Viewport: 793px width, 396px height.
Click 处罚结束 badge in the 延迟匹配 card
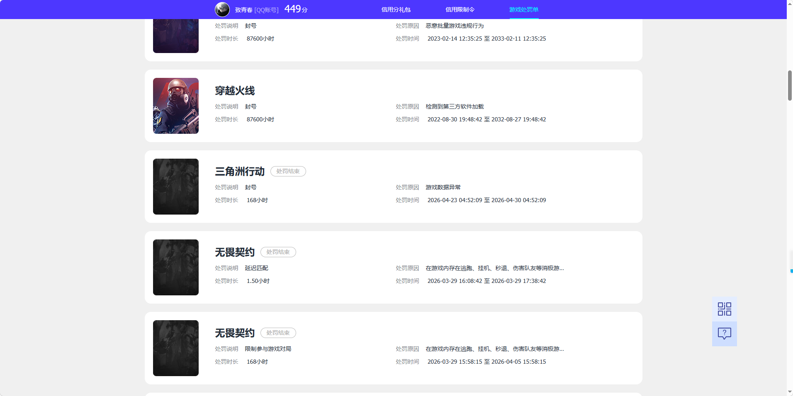tap(278, 252)
